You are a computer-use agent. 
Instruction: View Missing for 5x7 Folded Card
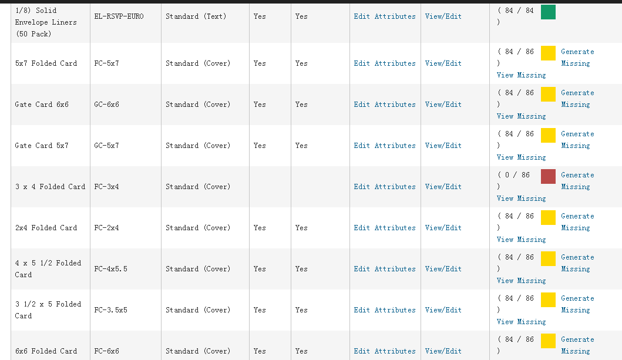[x=521, y=75]
